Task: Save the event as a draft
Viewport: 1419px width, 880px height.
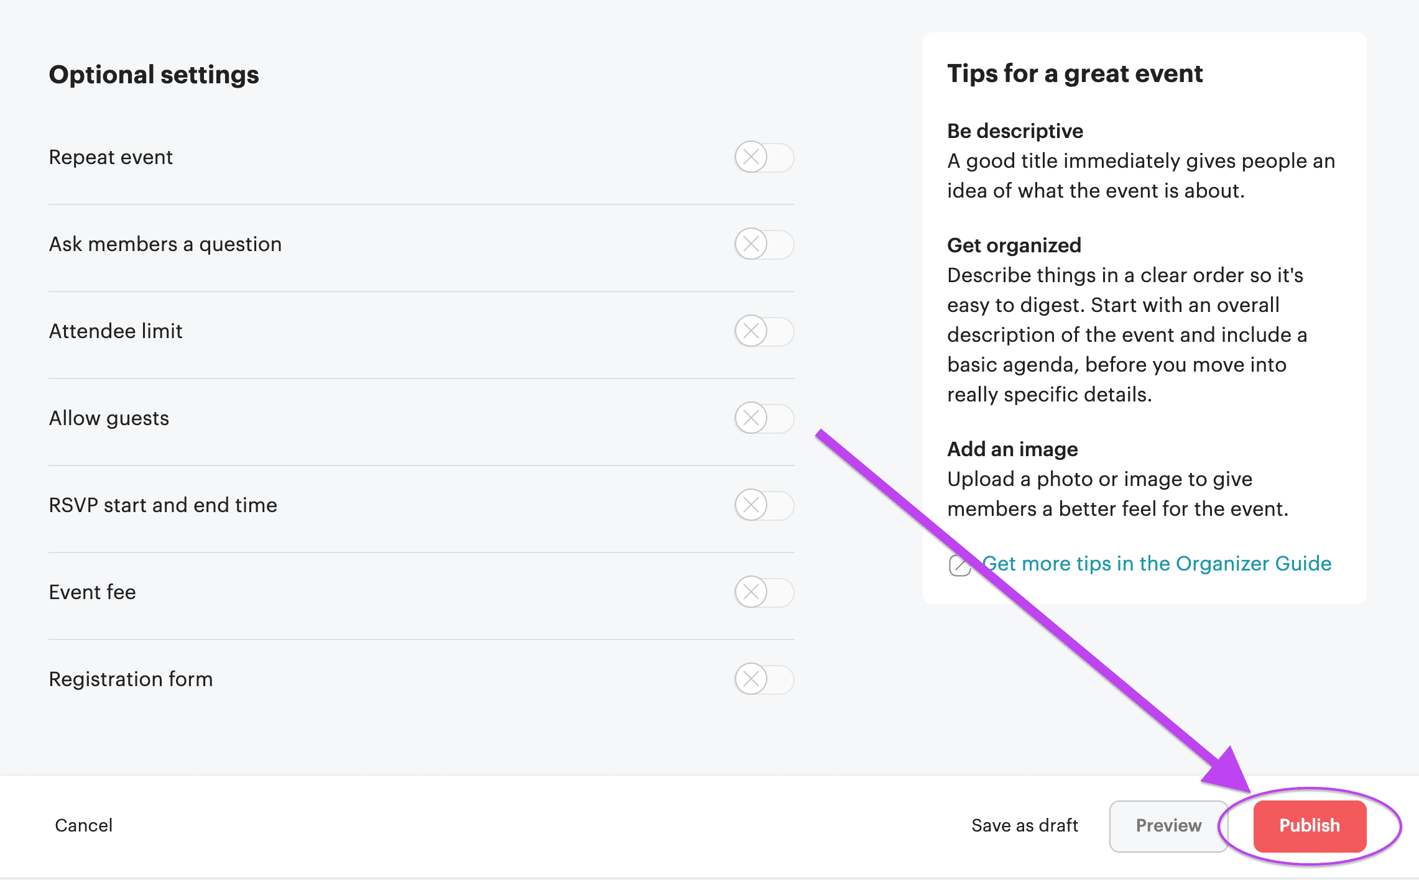Action: (1025, 825)
